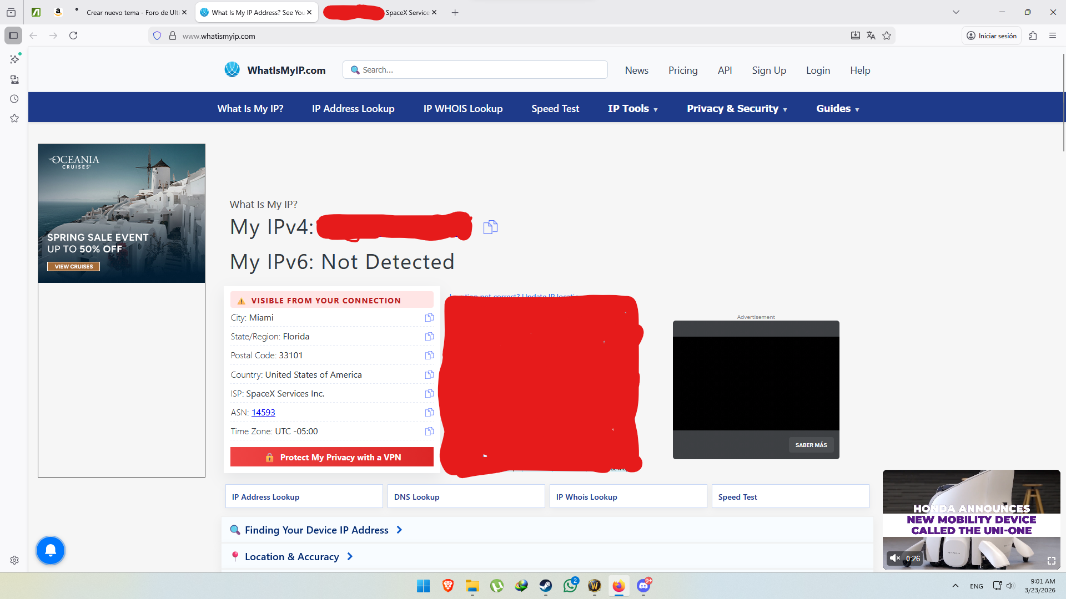The image size is (1066, 599).
Task: Expand Finding Your Device IP Address
Action: coord(316,530)
